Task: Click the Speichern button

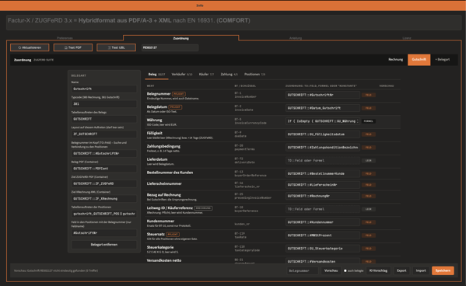Action: click(443, 270)
